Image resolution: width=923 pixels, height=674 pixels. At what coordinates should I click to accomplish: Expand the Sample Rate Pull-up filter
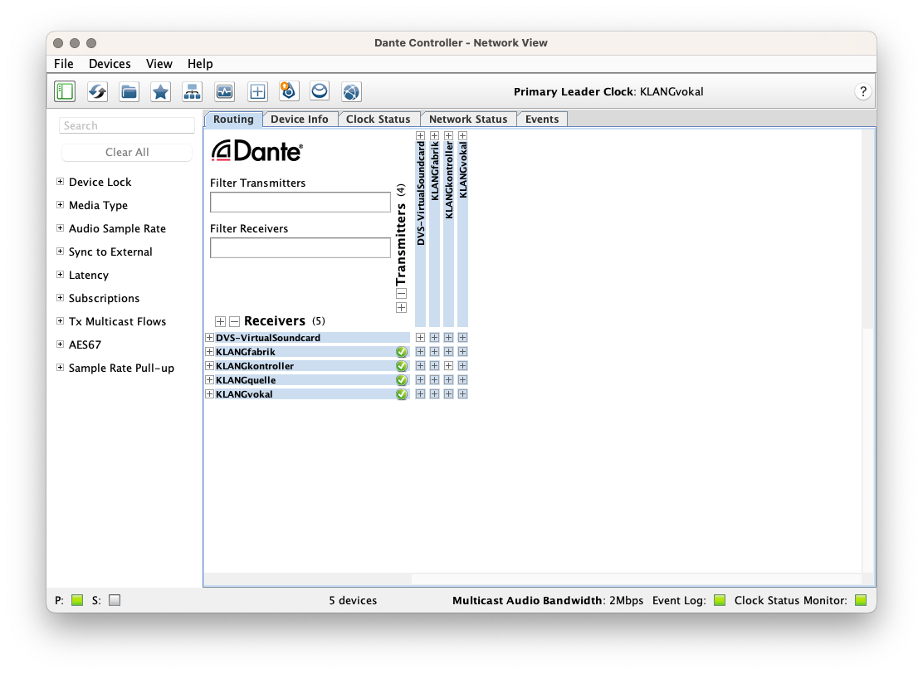tap(60, 368)
